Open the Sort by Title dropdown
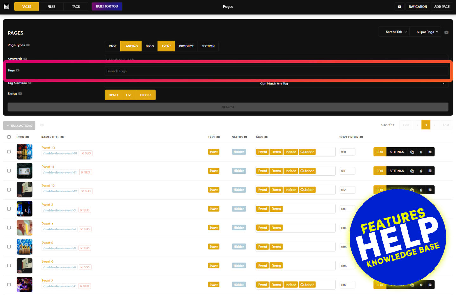 395,32
